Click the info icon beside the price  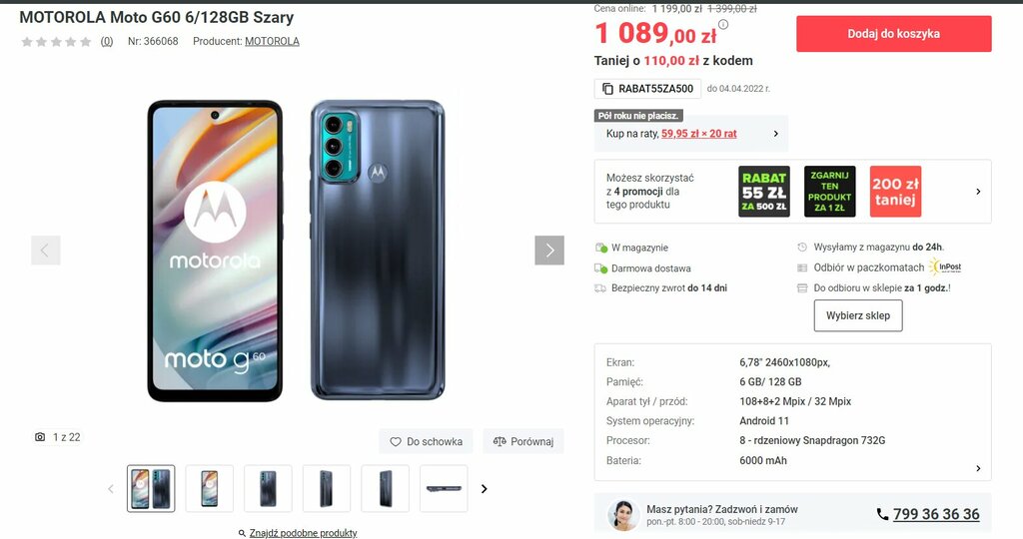coord(723,25)
